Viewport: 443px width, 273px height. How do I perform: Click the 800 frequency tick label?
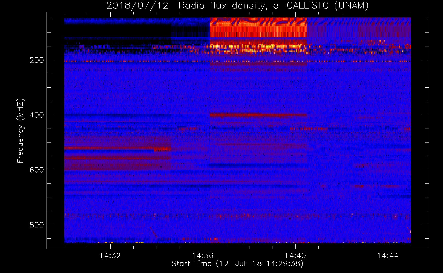tap(36, 225)
